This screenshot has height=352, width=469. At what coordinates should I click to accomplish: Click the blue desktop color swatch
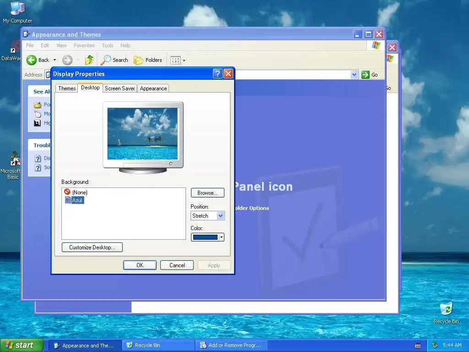coord(205,237)
